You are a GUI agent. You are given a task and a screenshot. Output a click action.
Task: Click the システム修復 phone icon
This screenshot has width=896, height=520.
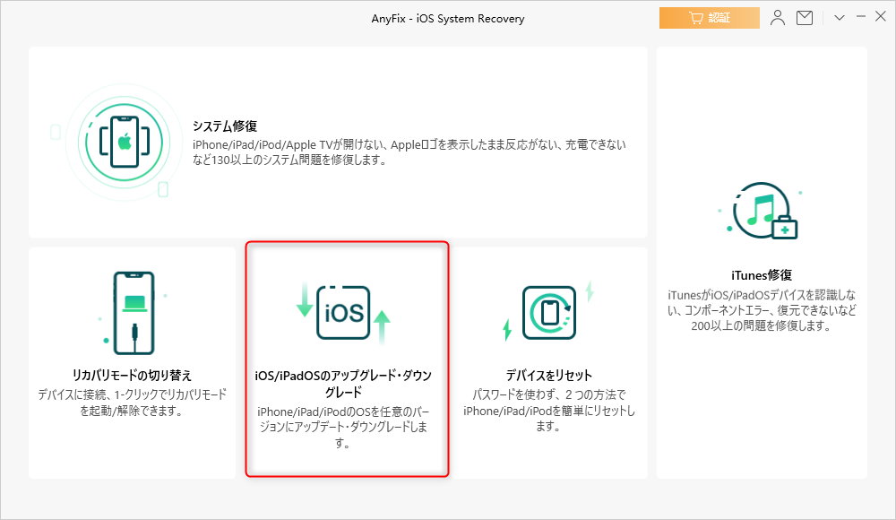click(124, 143)
